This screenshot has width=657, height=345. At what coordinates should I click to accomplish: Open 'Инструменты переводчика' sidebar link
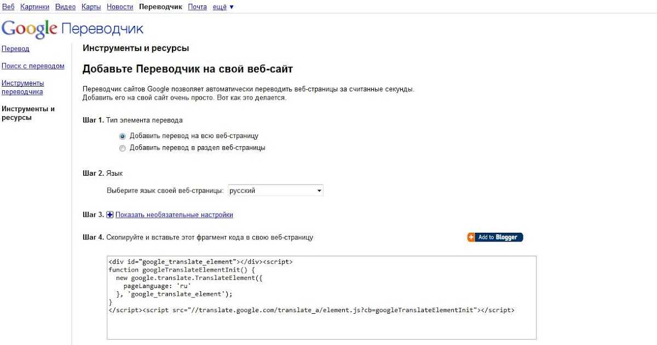click(x=23, y=88)
